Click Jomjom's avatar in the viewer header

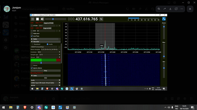click(x=7, y=9)
